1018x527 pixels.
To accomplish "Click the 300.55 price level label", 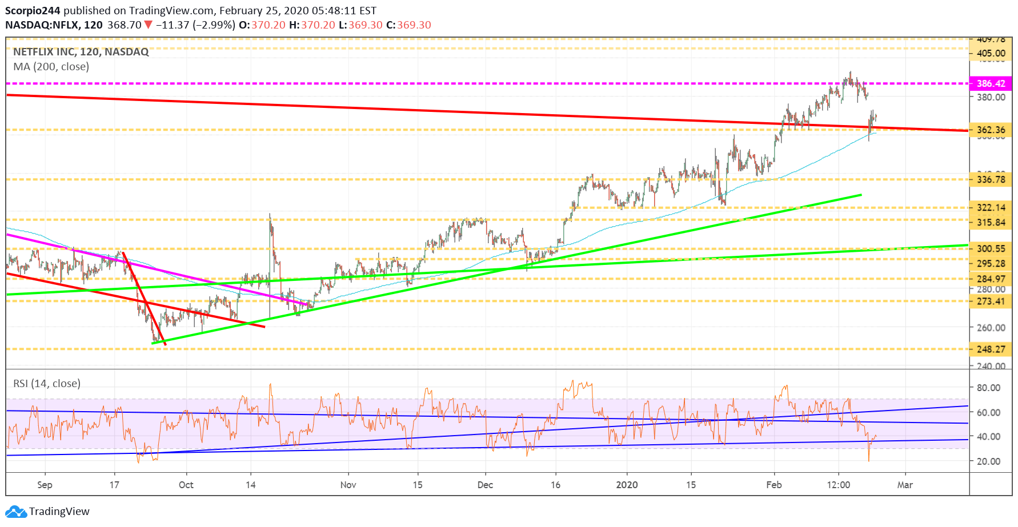I will (991, 249).
